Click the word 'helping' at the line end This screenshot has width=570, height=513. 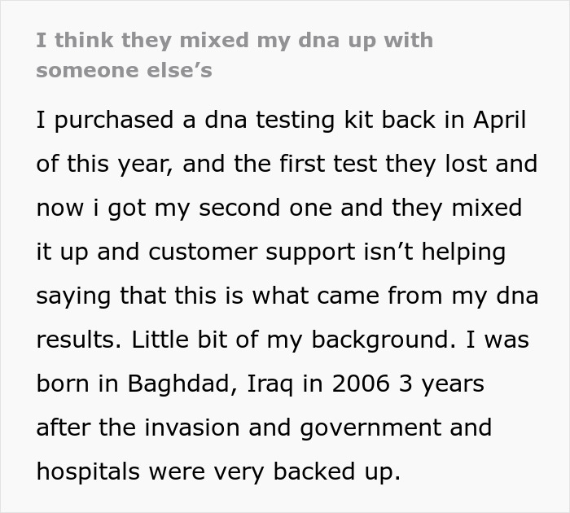tap(463, 252)
